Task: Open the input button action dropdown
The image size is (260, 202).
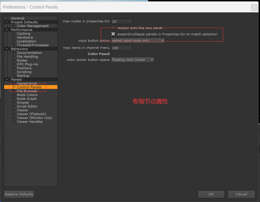Action: (x=138, y=41)
